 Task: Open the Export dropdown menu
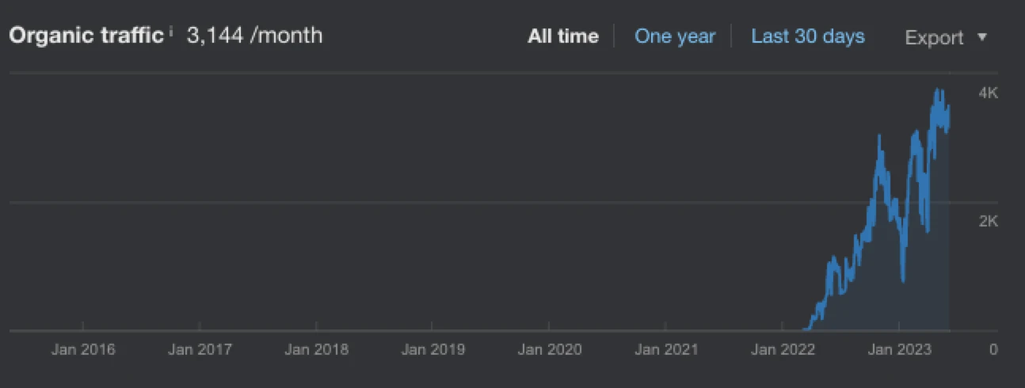click(x=946, y=37)
